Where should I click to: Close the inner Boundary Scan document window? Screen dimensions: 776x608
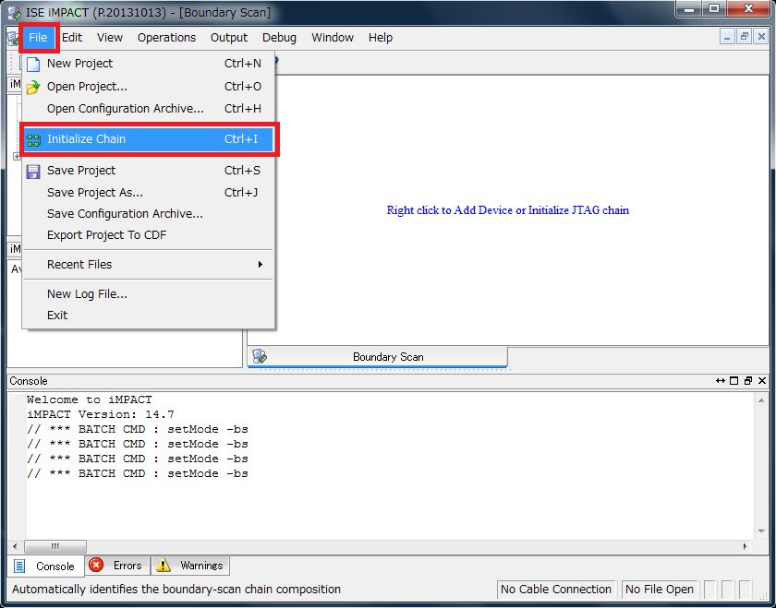760,37
